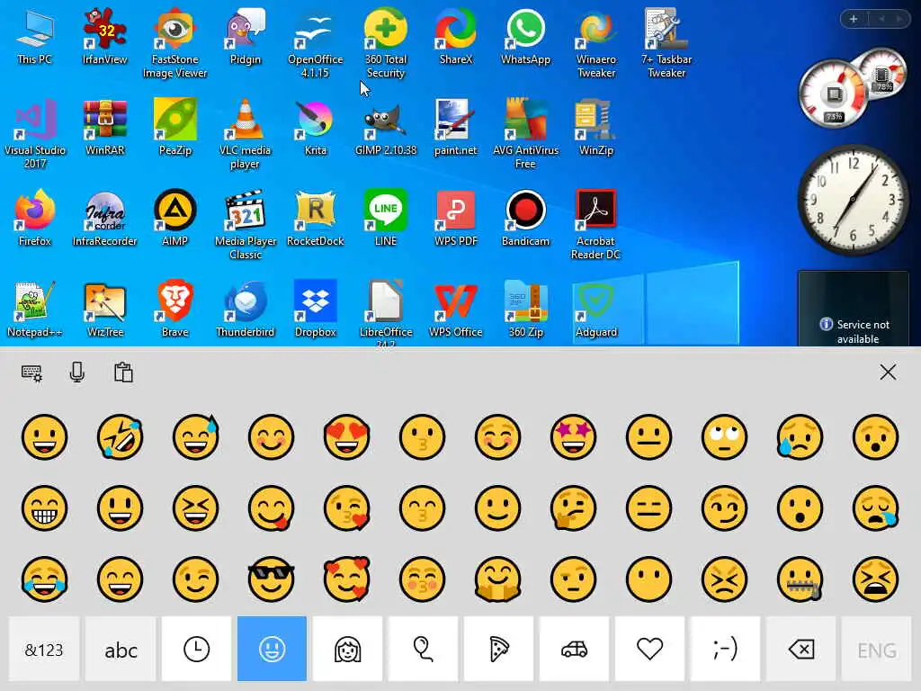Select the LINE desktop icon
The height and width of the screenshot is (691, 921).
tap(386, 218)
